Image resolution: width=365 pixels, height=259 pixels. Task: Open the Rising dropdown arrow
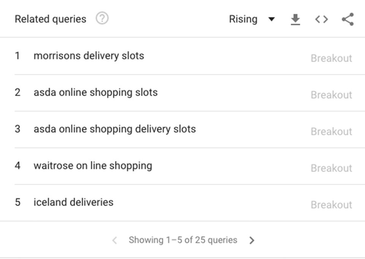tap(271, 19)
